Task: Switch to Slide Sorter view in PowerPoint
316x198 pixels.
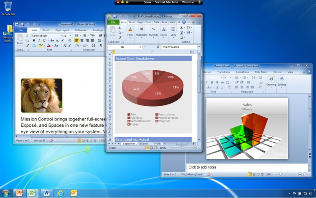Action: coord(254,174)
